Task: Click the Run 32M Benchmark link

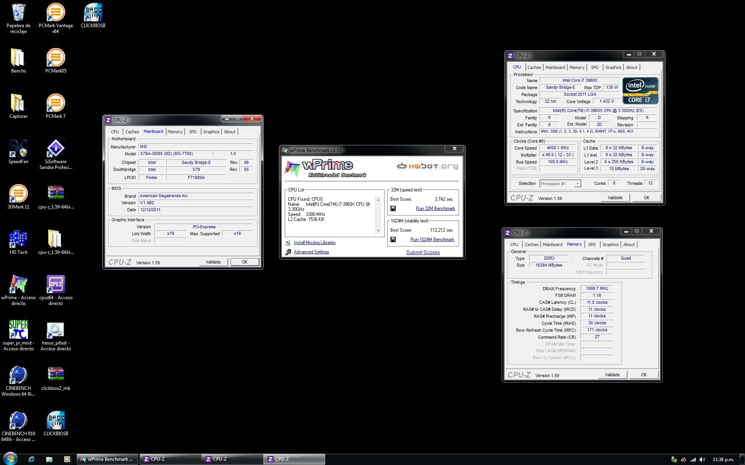Action: (435, 208)
